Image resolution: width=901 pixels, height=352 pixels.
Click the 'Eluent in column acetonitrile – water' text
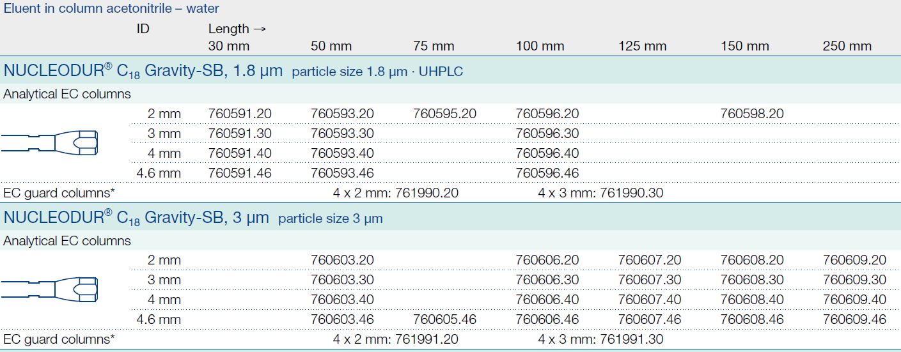[x=111, y=9]
